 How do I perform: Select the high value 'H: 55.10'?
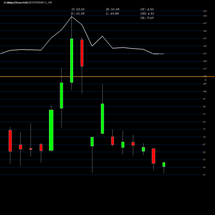(x=113, y=9)
